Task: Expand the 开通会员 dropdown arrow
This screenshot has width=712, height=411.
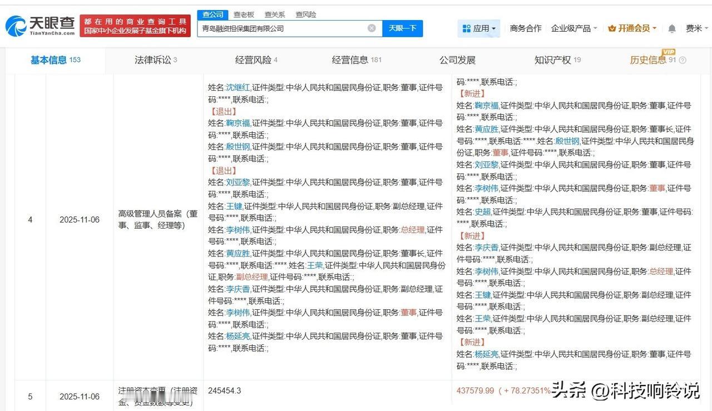Action: coord(655,28)
